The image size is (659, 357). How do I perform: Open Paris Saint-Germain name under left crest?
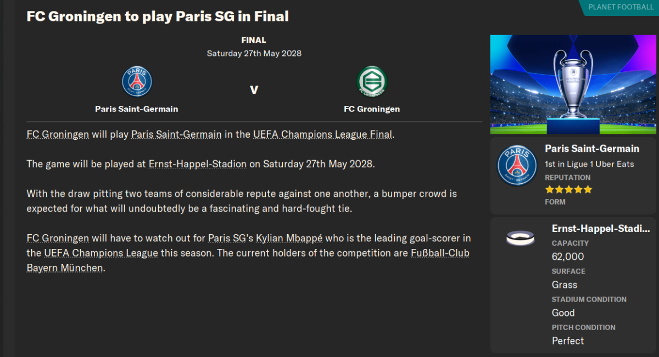(x=137, y=109)
